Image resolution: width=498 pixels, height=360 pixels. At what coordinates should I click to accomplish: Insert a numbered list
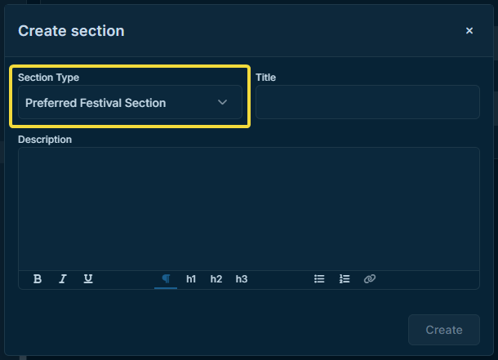[345, 279]
